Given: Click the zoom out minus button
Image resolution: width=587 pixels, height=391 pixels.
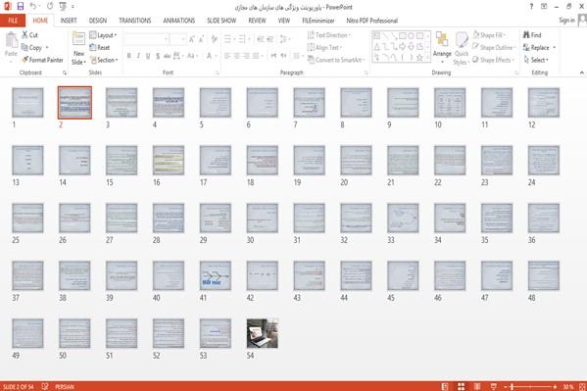Looking at the screenshot, I should [506, 386].
